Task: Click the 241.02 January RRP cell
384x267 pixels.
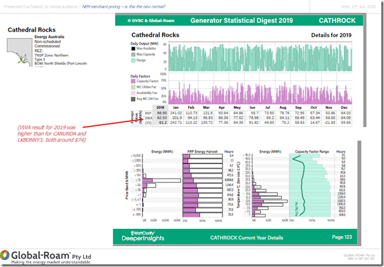Action: point(176,113)
